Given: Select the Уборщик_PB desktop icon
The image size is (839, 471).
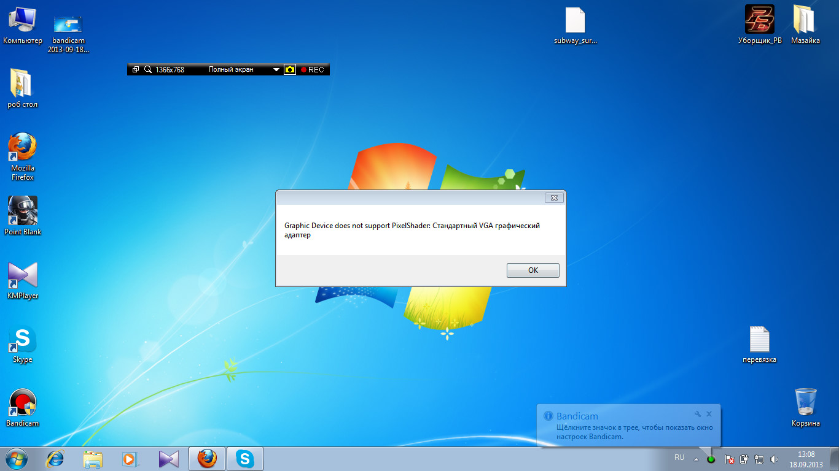Looking at the screenshot, I should [760, 25].
